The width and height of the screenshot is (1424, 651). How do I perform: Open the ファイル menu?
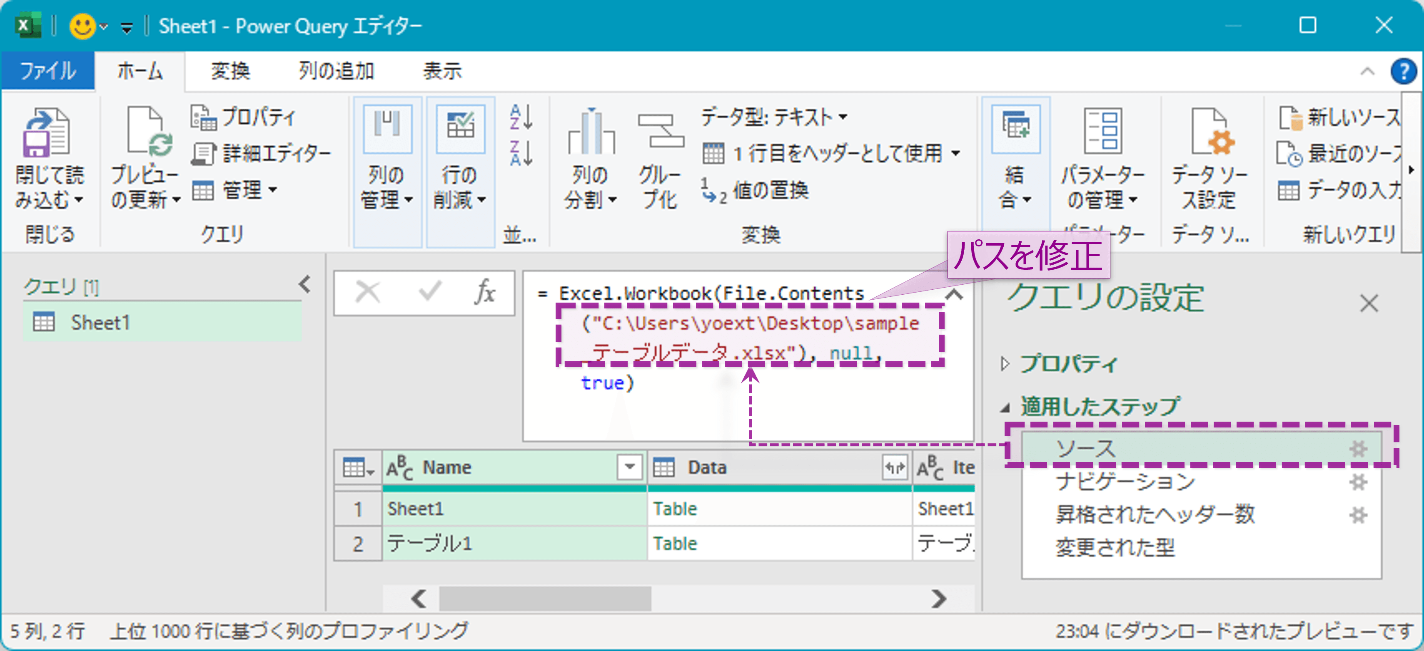[x=49, y=71]
